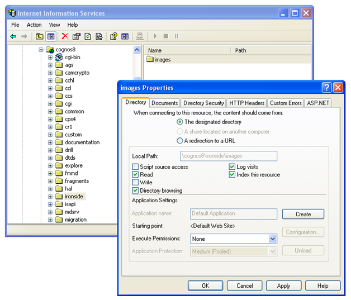Enable Script source access checkbox
Image resolution: width=351 pixels, height=300 pixels.
click(x=135, y=167)
